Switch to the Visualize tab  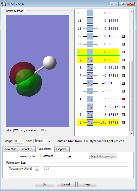[x=27, y=149]
